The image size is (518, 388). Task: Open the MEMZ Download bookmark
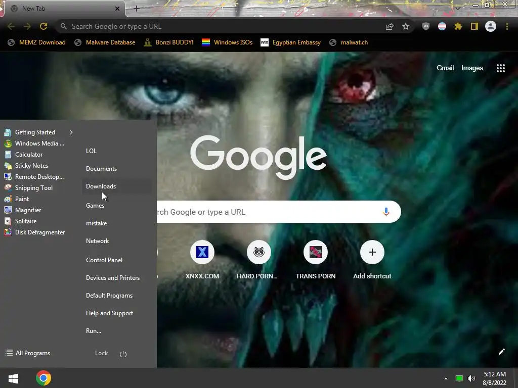(x=36, y=42)
